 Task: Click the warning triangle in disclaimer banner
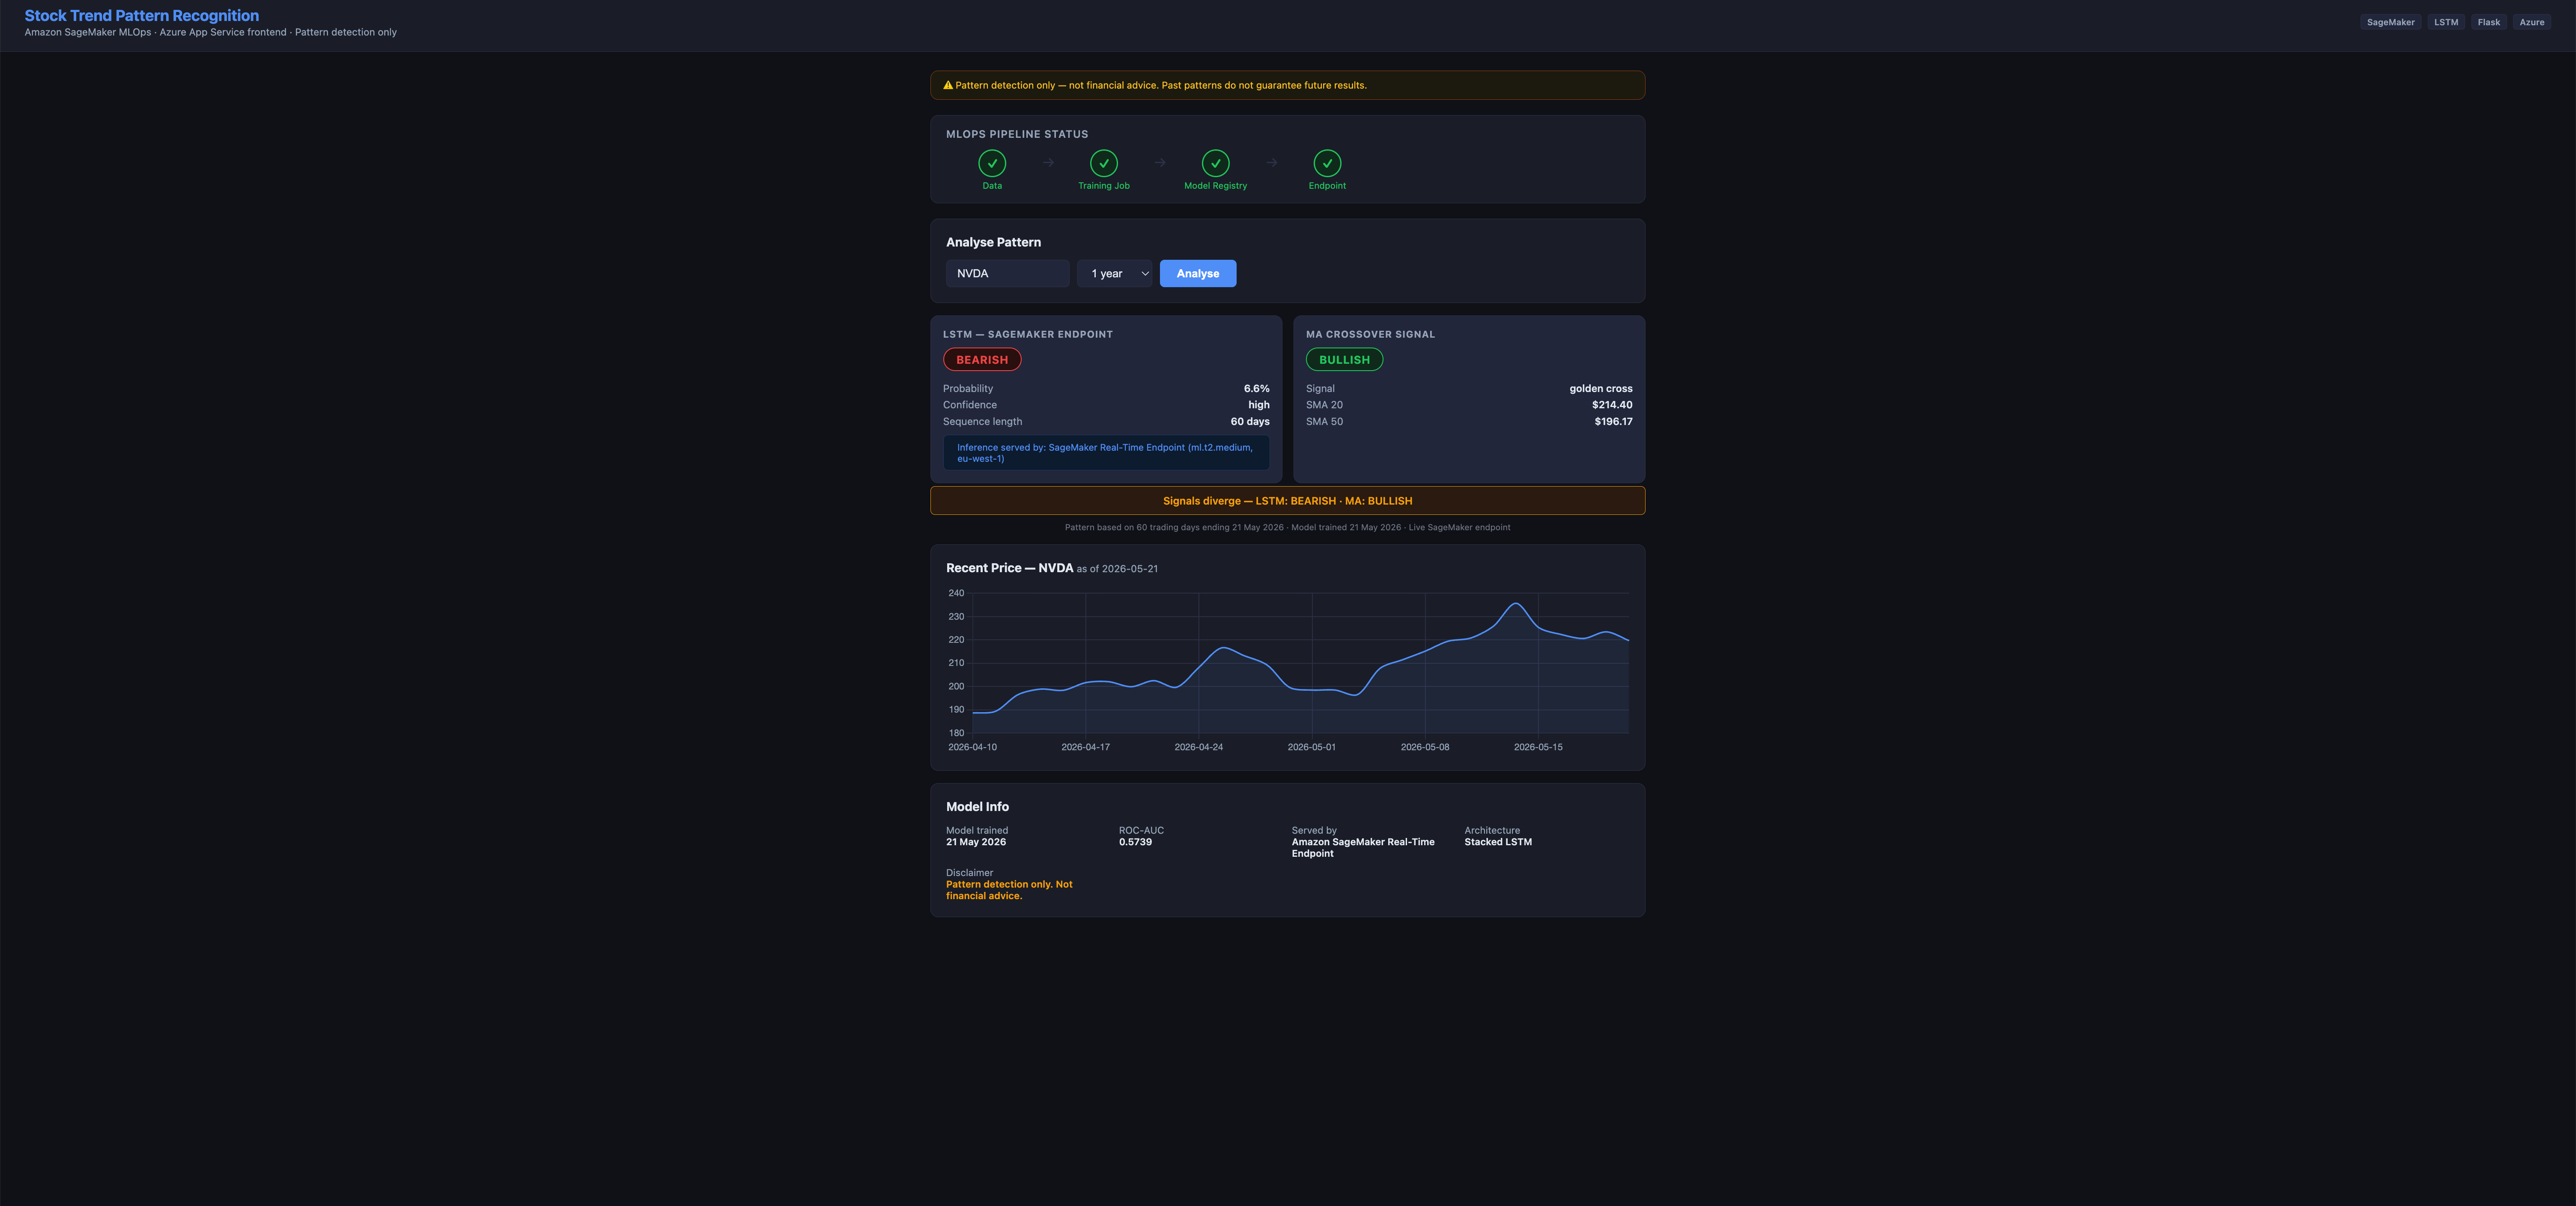click(948, 85)
